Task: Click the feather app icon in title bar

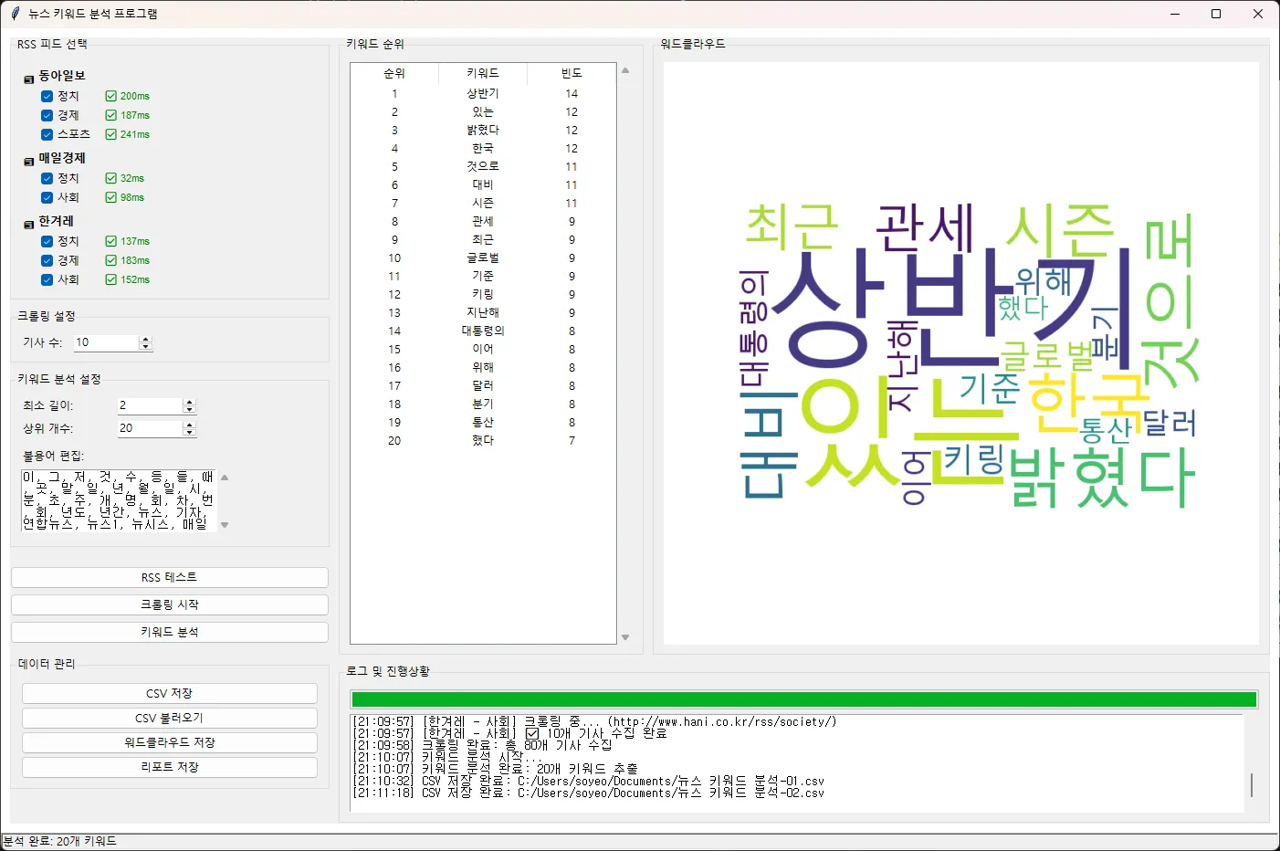Action: [15, 14]
